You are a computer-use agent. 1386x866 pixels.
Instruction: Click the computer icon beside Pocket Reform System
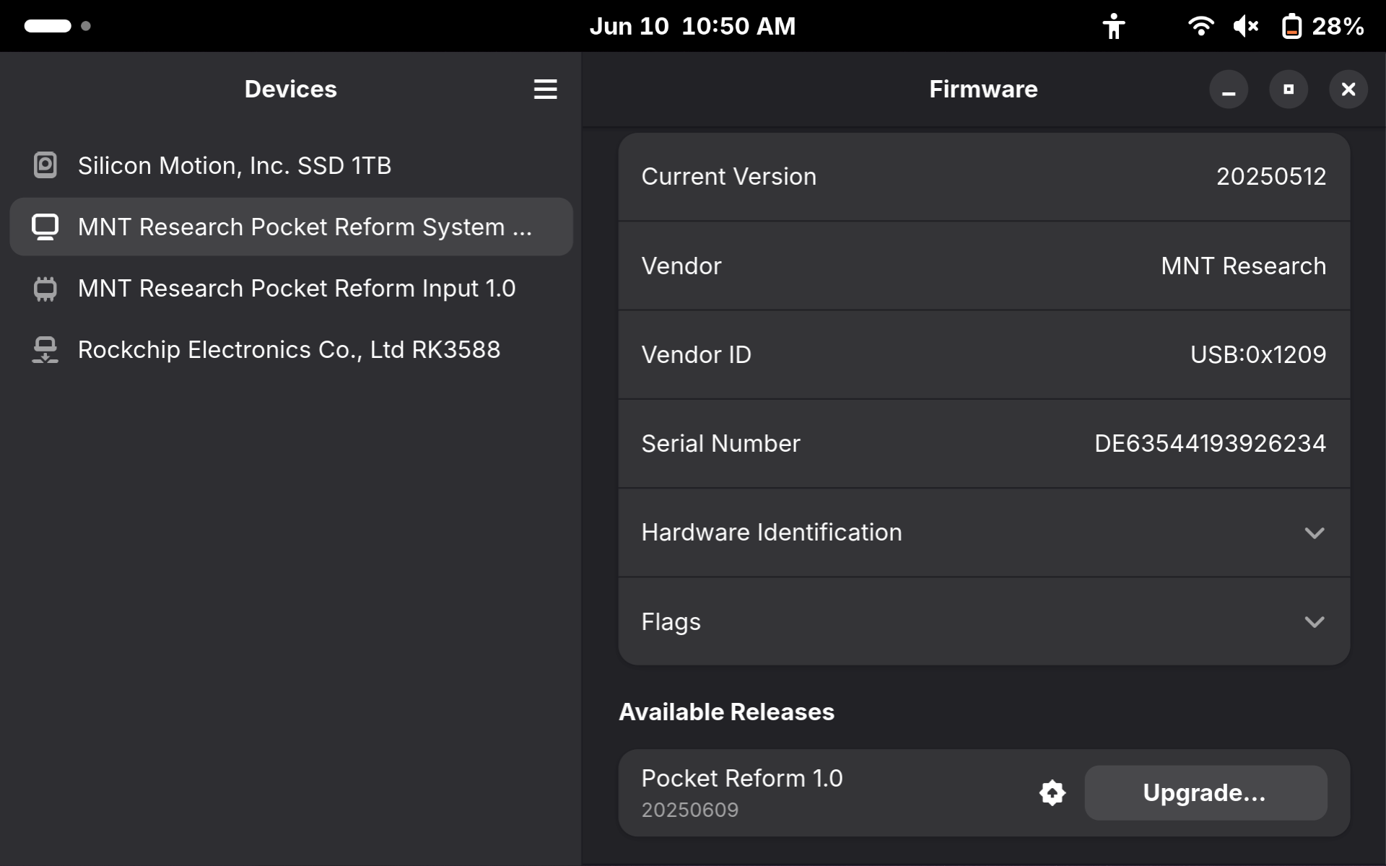pos(45,227)
